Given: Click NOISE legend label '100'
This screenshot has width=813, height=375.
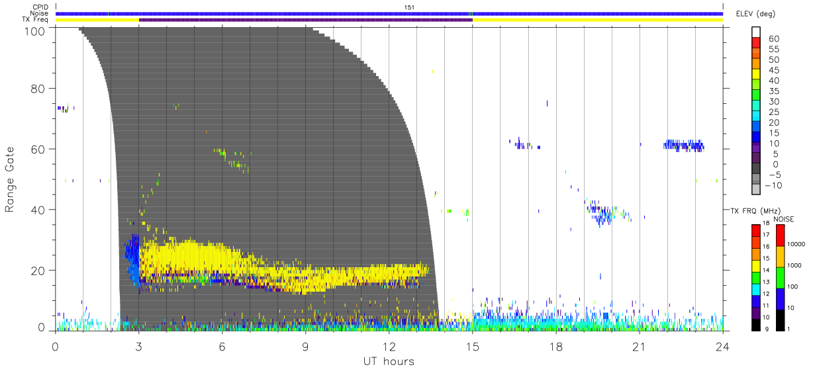Looking at the screenshot, I should point(792,286).
